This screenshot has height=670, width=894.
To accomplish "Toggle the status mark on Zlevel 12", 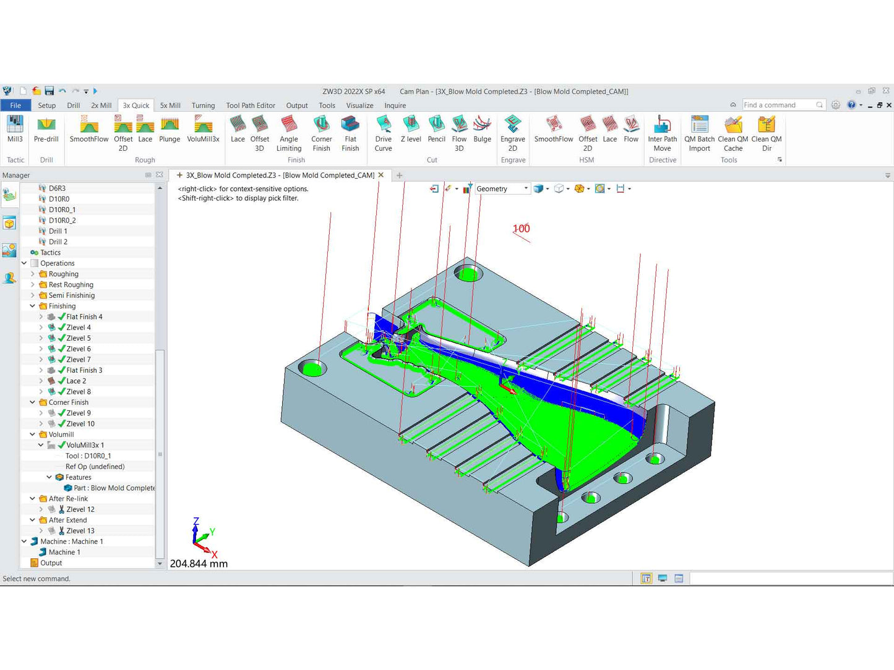I will pos(61,510).
